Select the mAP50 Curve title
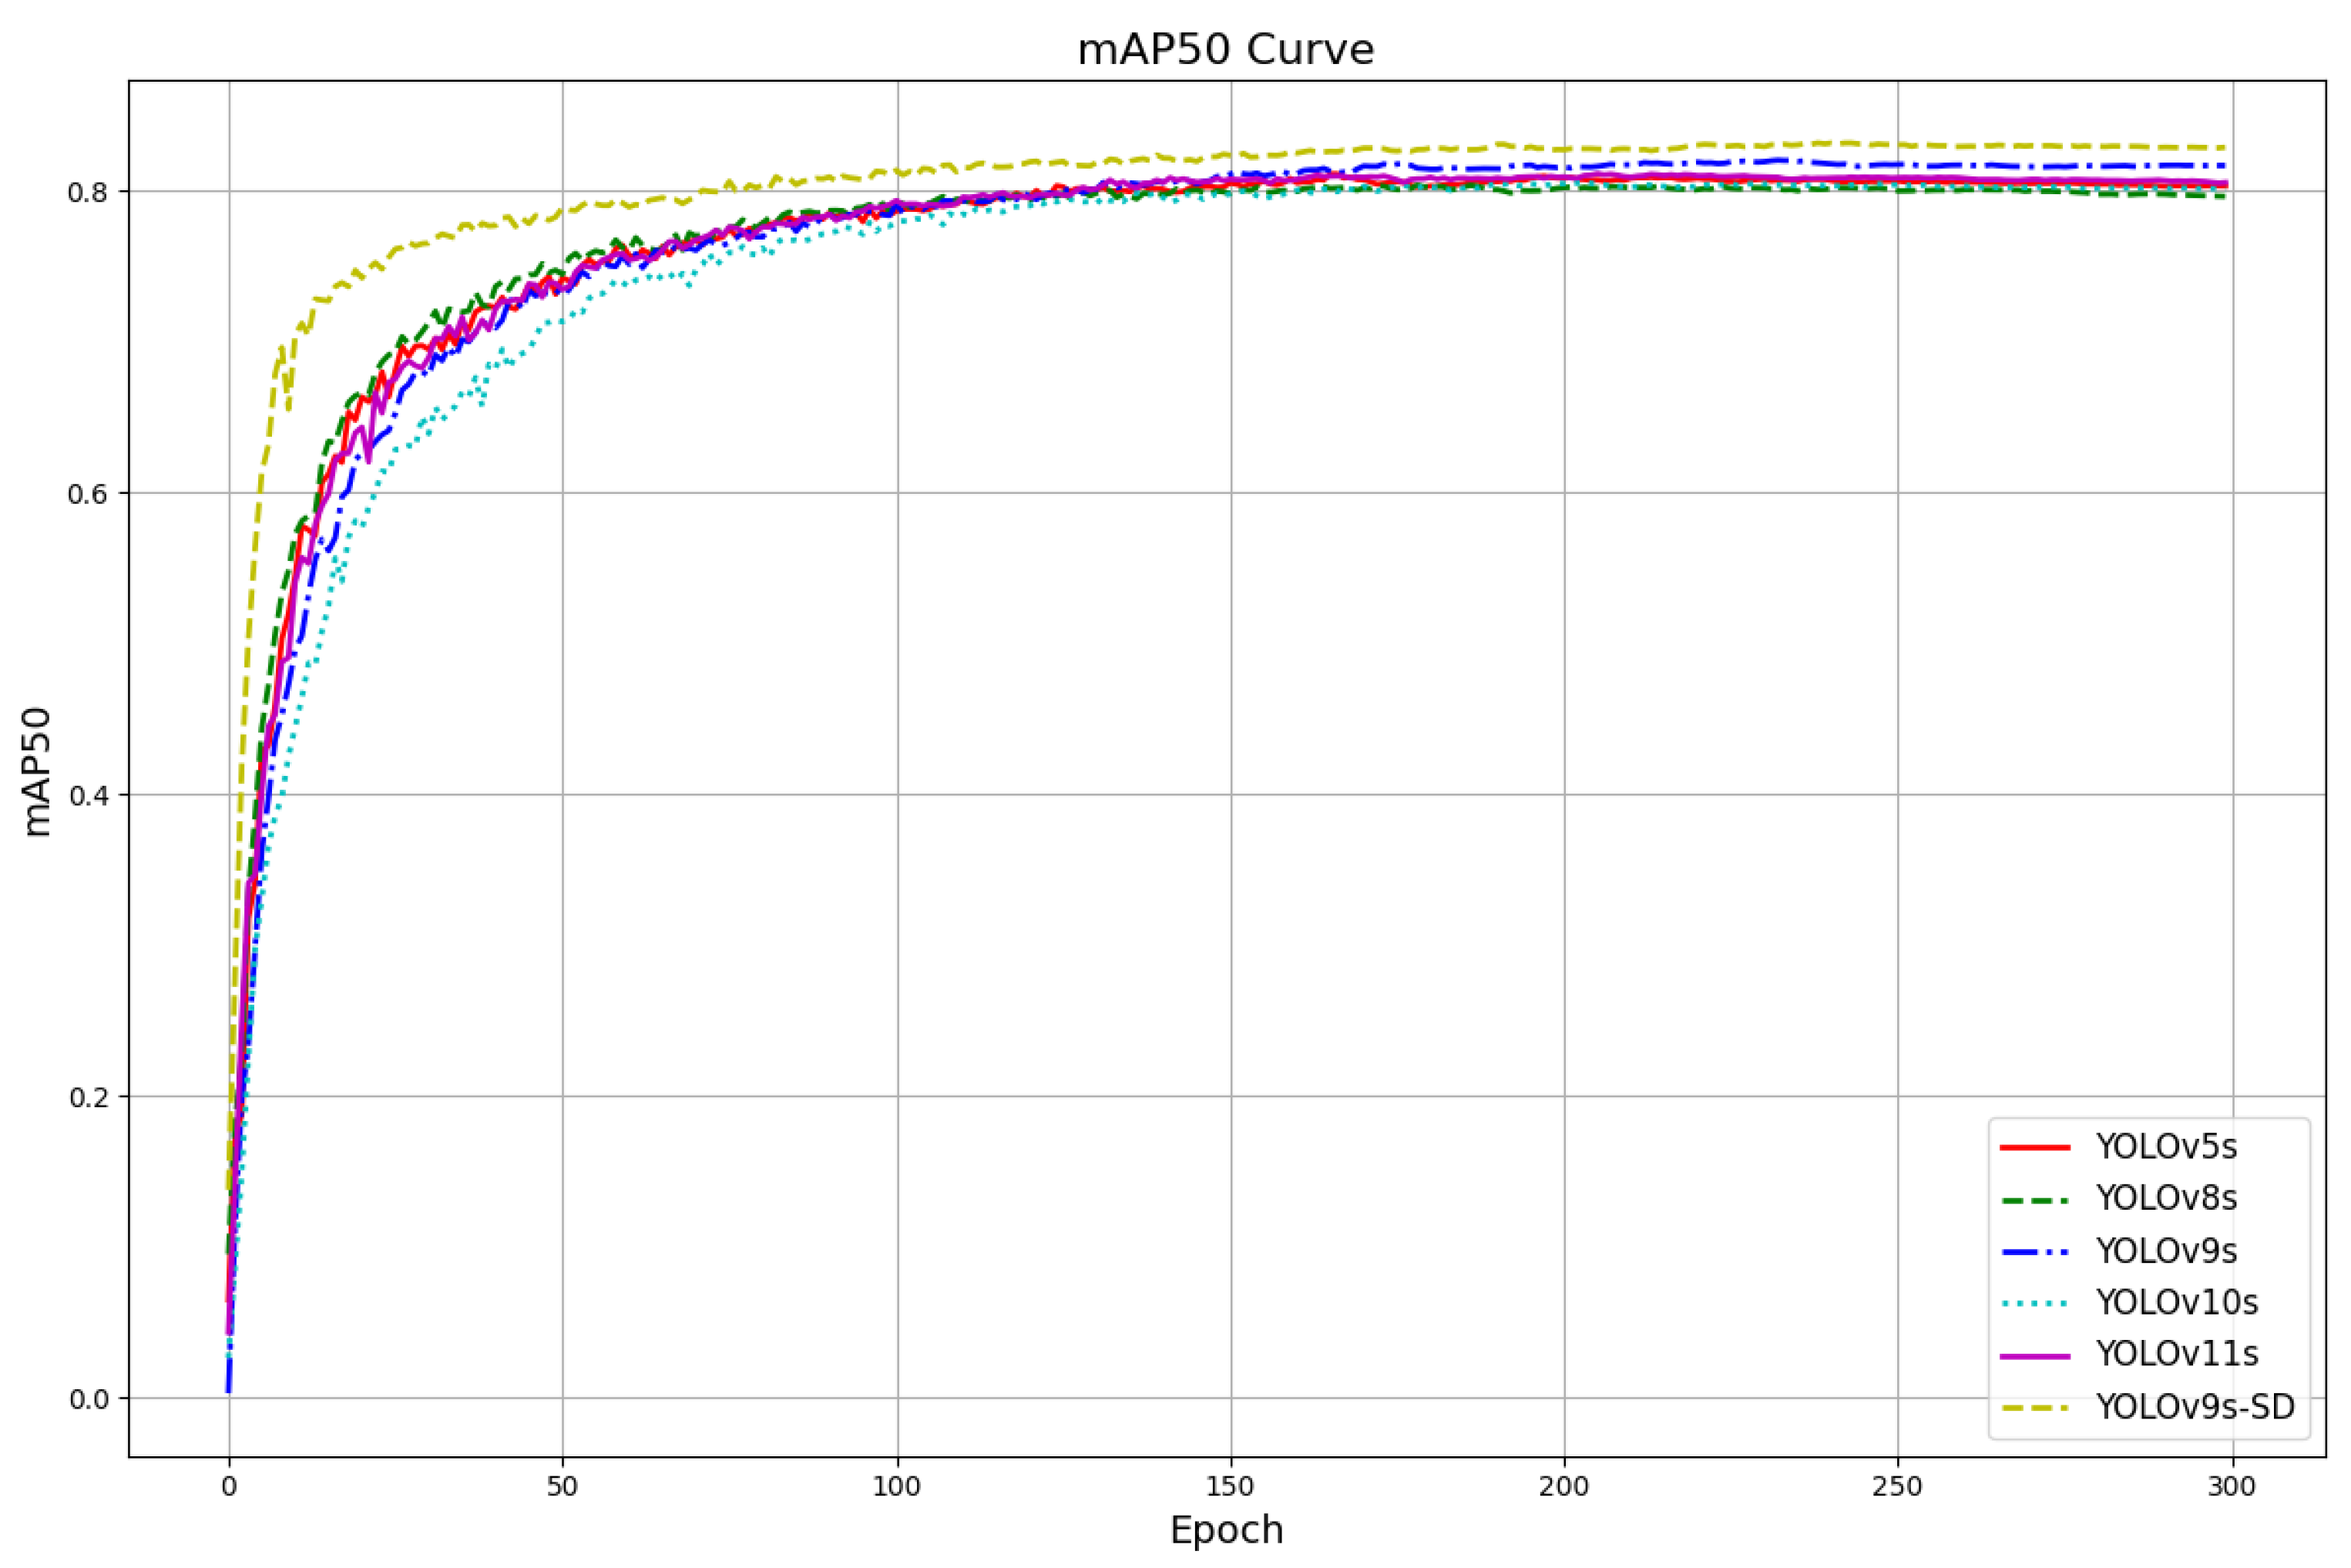 (x=1225, y=47)
